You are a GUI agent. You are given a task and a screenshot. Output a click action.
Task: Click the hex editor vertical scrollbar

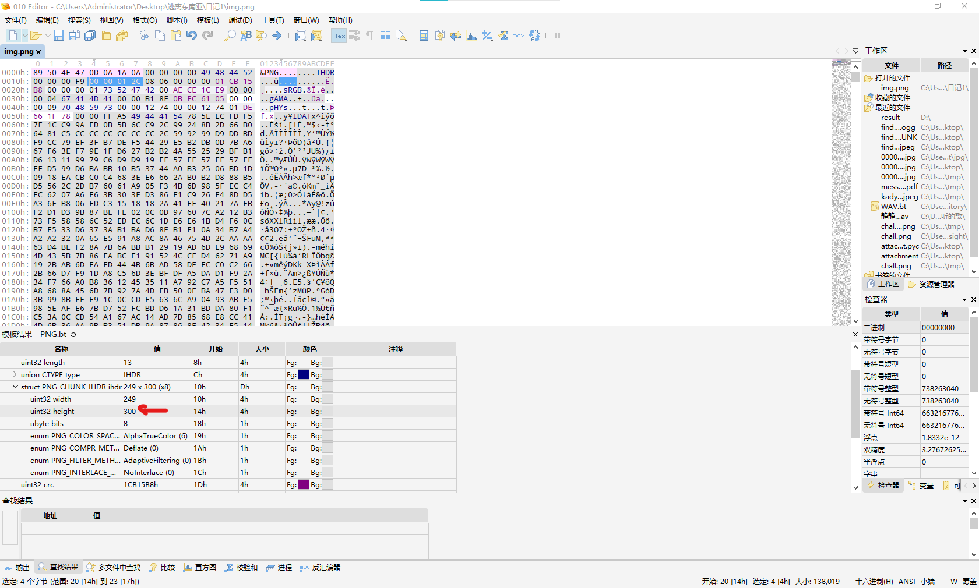[855, 192]
